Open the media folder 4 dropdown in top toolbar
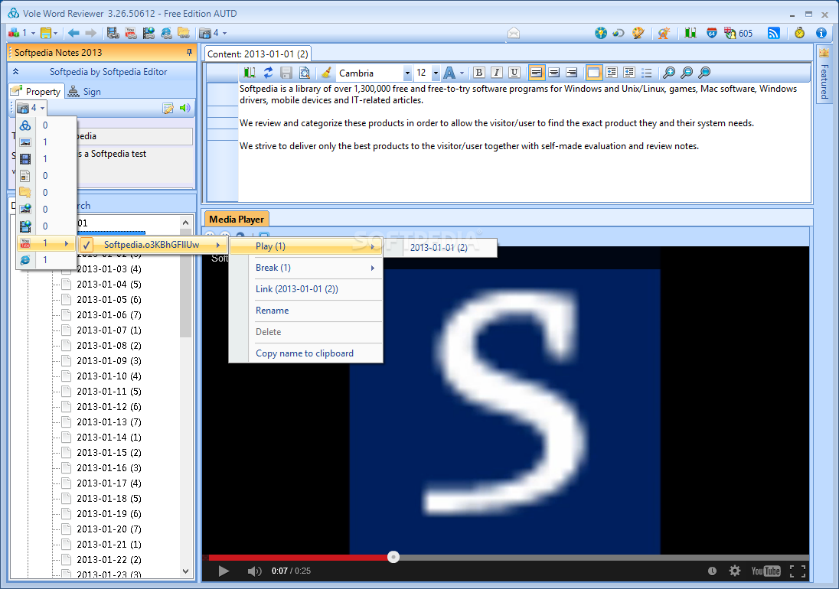The image size is (839, 589). (213, 33)
